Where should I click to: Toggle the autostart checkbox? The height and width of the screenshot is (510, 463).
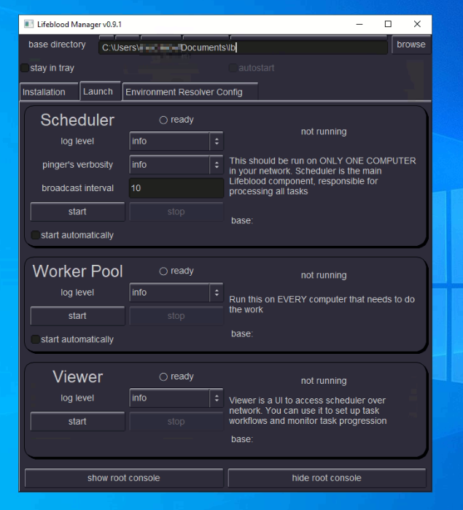point(233,68)
